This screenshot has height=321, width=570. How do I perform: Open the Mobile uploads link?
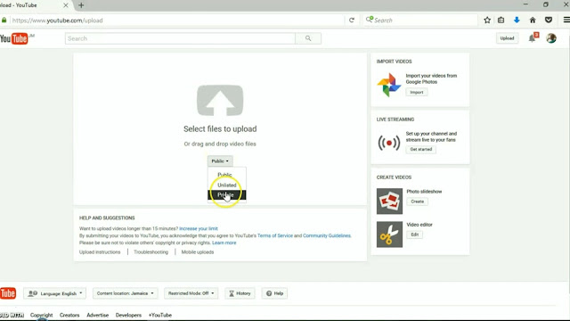click(198, 251)
